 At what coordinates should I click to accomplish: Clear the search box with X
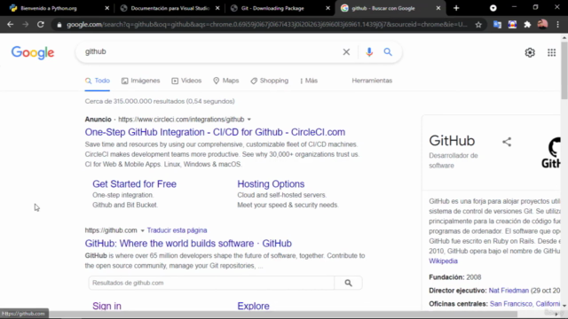tap(346, 52)
